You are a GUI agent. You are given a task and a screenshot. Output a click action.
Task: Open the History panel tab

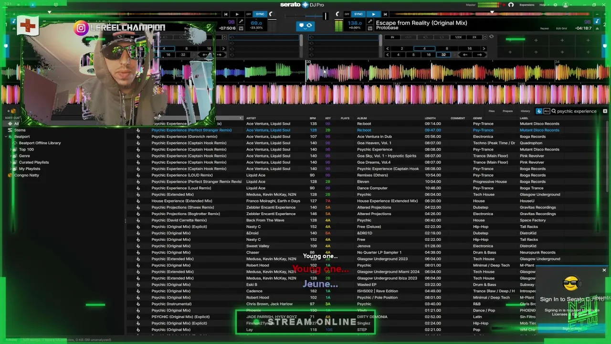(x=525, y=111)
